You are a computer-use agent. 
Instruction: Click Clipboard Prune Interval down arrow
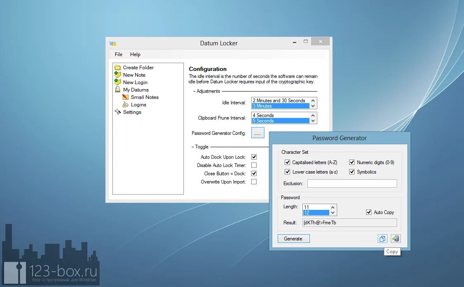click(313, 121)
